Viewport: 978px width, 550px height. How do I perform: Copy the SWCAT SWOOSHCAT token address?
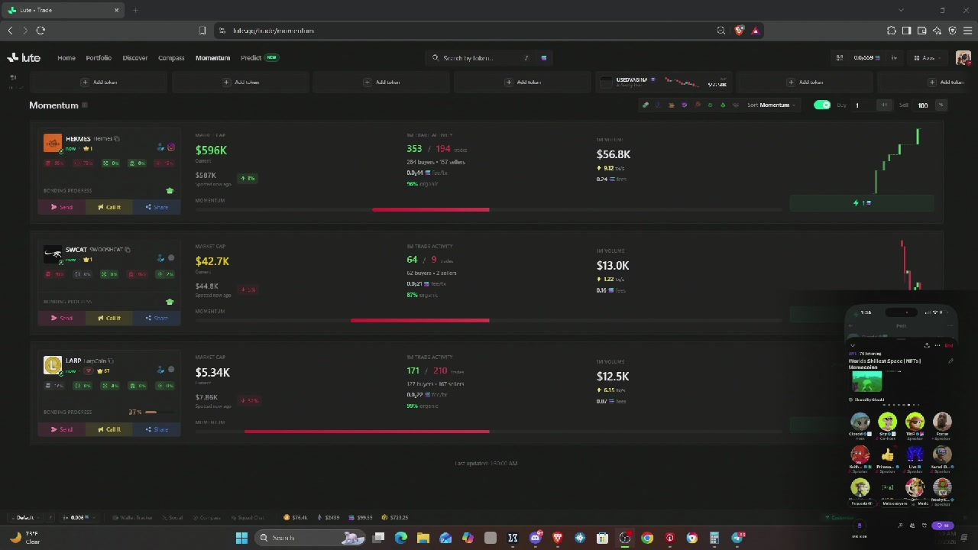pos(128,250)
